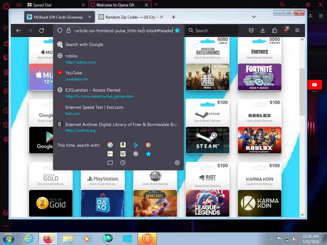Search open tabs with the tab icon
This screenshot has width=327, height=245.
[110, 163]
